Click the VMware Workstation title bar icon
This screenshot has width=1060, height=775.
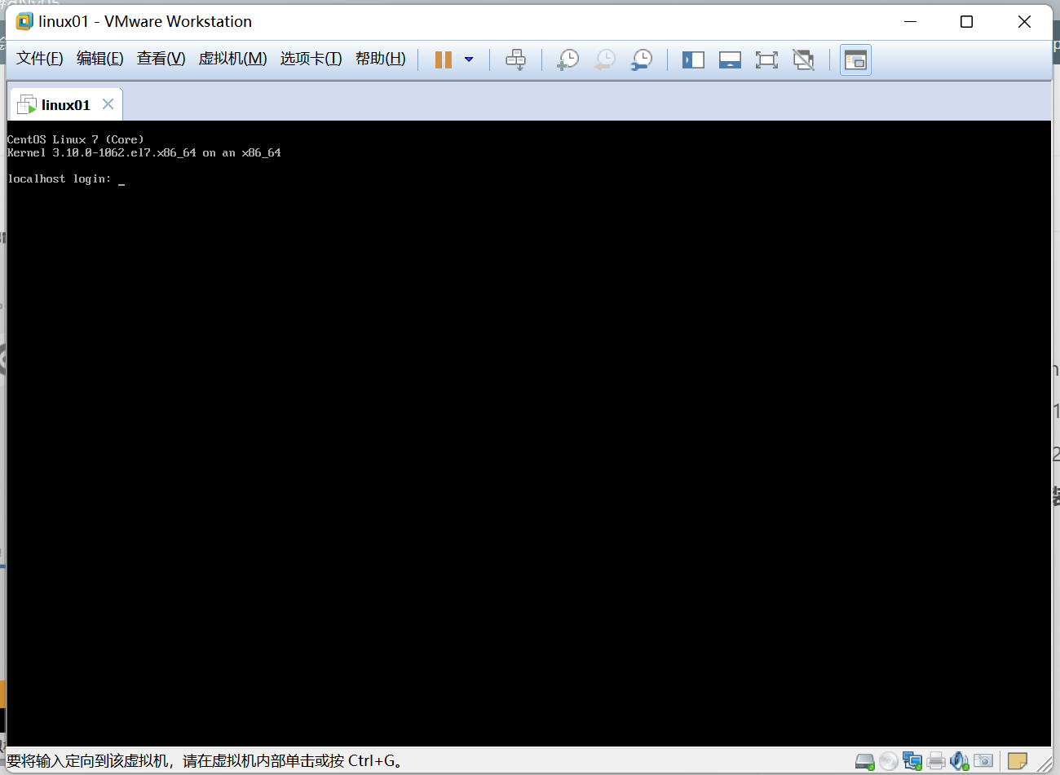[x=24, y=21]
